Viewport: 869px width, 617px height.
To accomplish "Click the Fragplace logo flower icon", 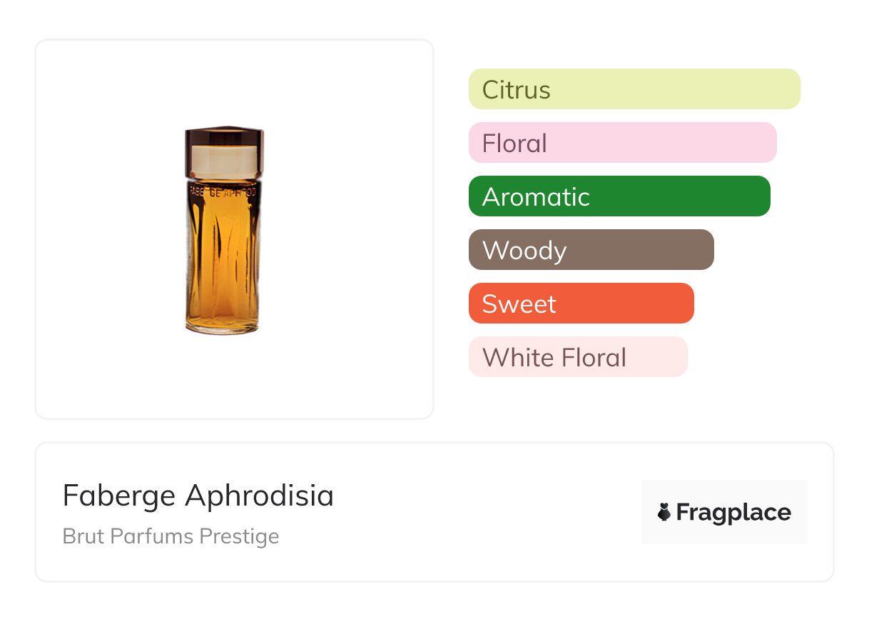I will [x=664, y=512].
